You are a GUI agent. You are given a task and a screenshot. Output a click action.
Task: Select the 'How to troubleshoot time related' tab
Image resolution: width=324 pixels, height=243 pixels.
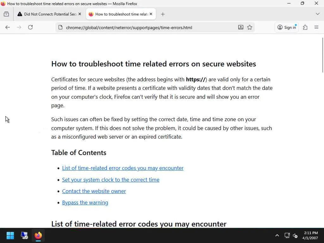click(x=121, y=14)
